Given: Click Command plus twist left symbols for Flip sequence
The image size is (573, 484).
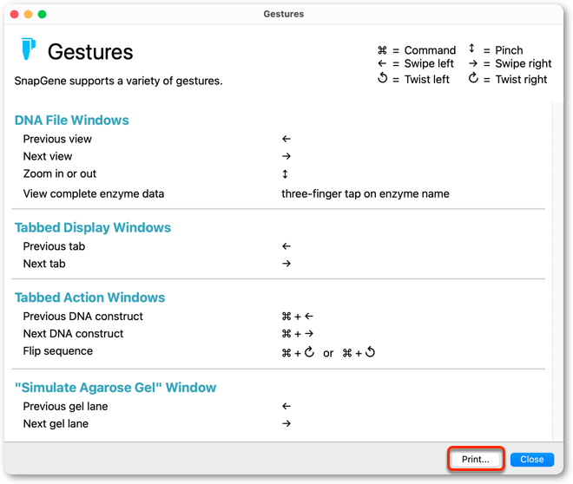Looking at the screenshot, I should (359, 352).
